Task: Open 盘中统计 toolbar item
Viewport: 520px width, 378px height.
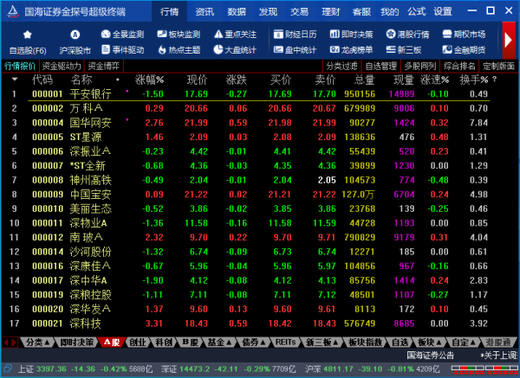Action: coord(295,50)
